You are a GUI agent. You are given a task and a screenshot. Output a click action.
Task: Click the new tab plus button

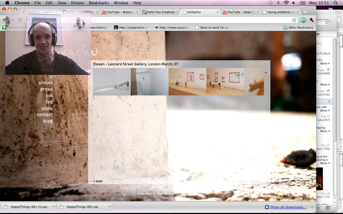(x=305, y=12)
